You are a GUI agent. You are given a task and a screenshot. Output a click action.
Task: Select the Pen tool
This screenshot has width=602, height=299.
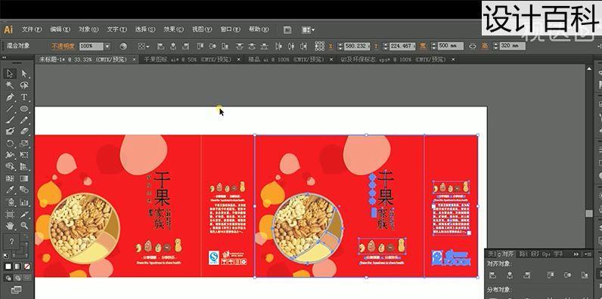[11, 97]
